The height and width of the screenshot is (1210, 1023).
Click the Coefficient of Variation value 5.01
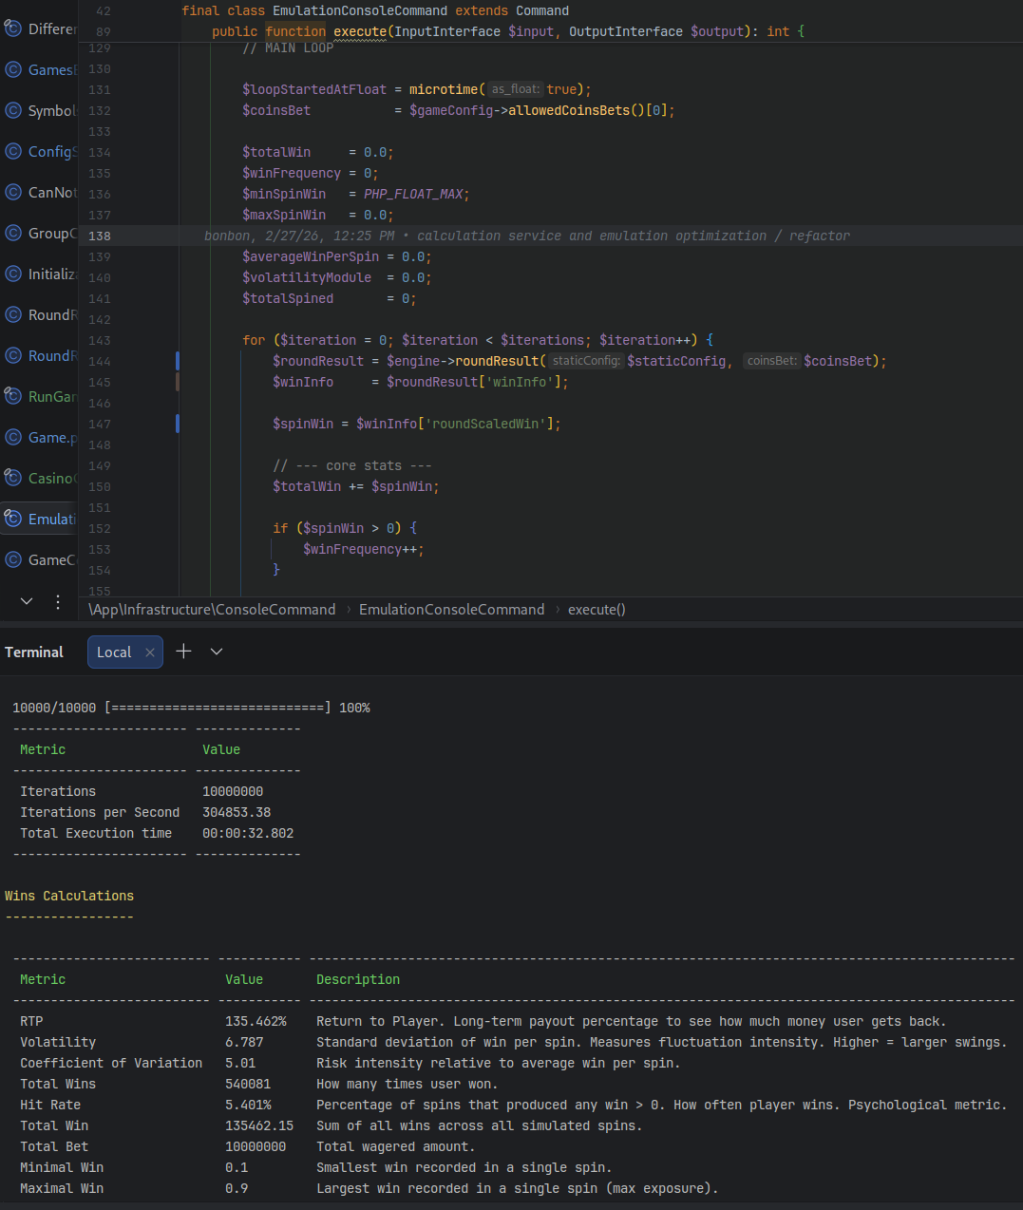(240, 1063)
